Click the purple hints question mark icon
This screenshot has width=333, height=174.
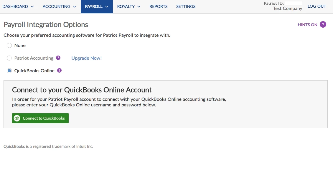pos(323,25)
